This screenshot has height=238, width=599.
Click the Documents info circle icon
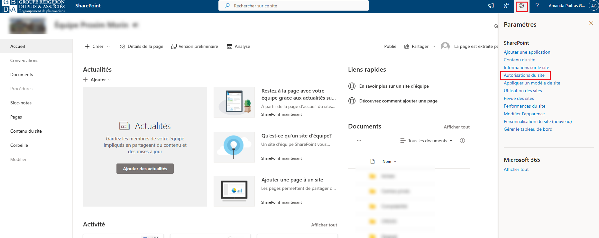[x=462, y=141]
